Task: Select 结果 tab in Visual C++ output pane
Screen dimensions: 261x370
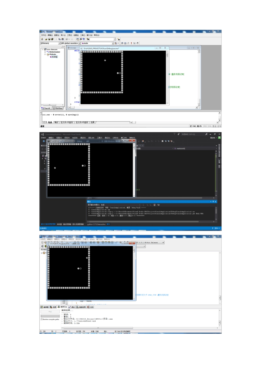Action: pyautogui.click(x=93, y=122)
